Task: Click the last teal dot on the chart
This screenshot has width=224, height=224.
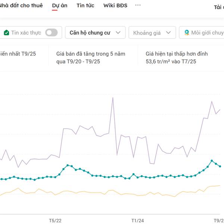Action: [x=220, y=167]
